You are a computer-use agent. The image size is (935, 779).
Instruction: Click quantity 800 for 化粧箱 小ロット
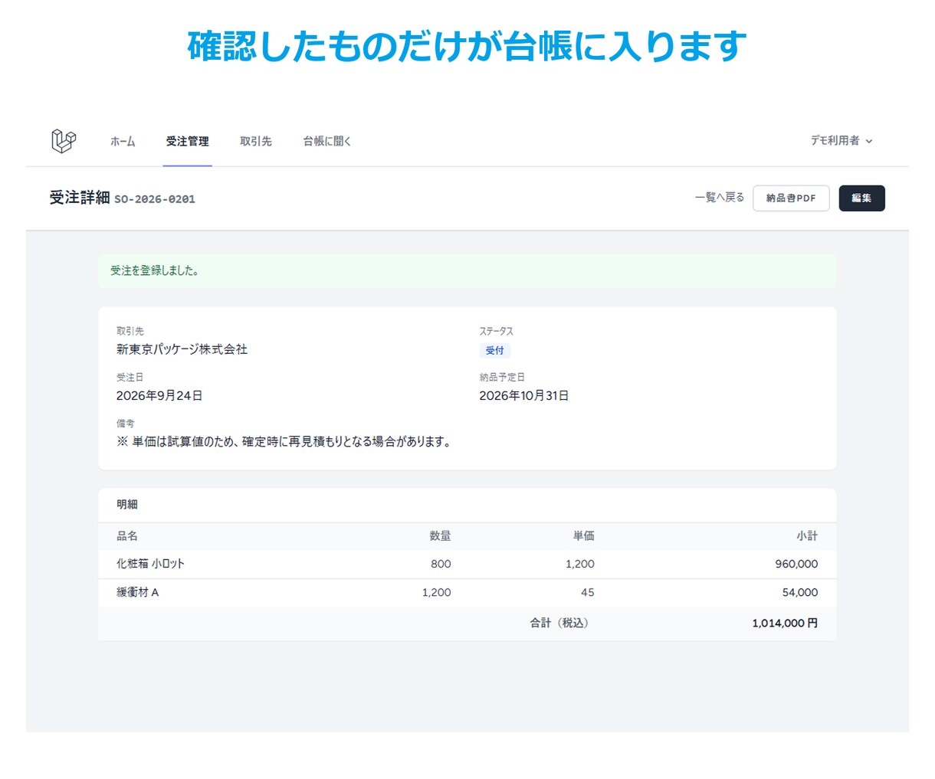(x=441, y=565)
